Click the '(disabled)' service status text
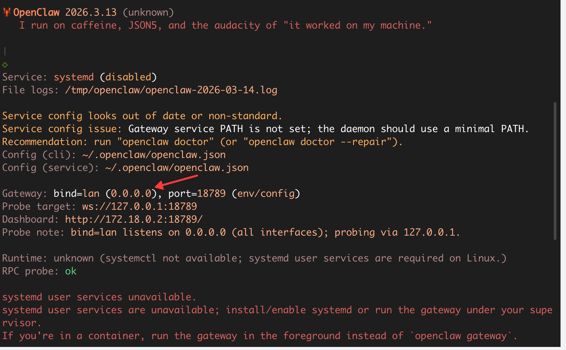The image size is (566, 350). [128, 77]
